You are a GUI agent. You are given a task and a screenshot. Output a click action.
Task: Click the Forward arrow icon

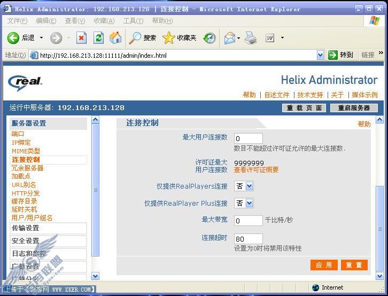click(x=56, y=38)
